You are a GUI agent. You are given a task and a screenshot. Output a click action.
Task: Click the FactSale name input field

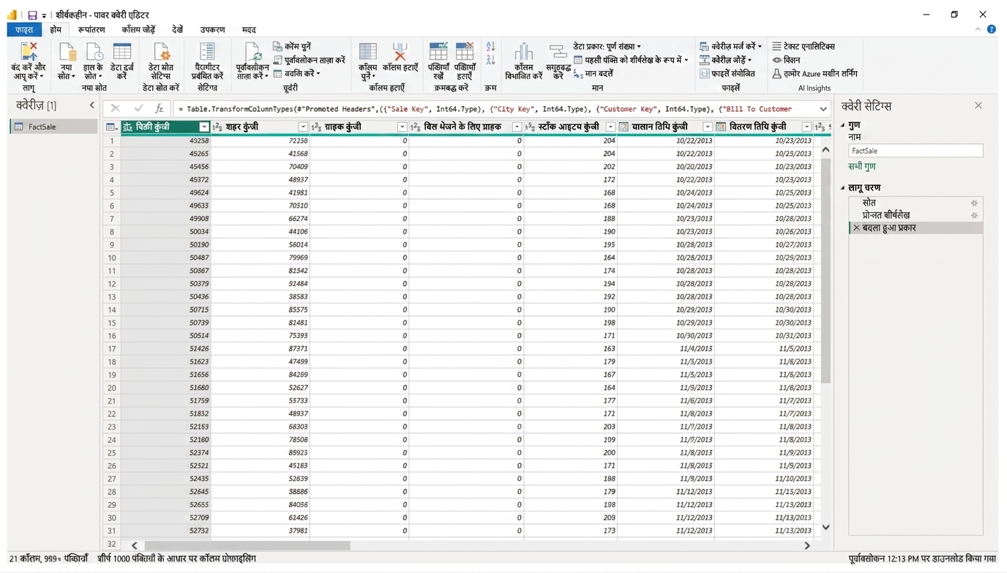916,150
